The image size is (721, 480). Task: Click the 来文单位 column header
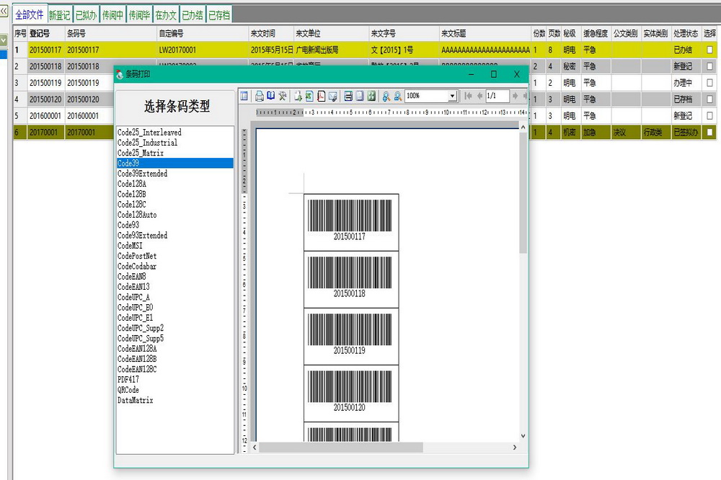pyautogui.click(x=331, y=33)
